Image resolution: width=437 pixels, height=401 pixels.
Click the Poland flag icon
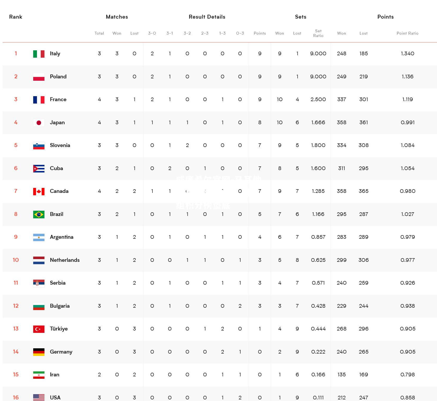[39, 77]
